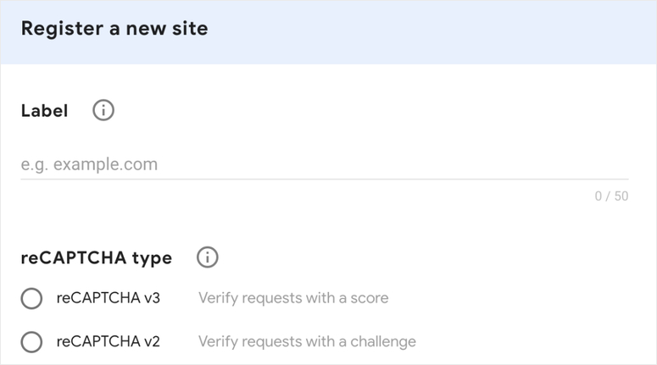Click the word 'score' in the v3 description
The image size is (657, 365).
point(370,298)
